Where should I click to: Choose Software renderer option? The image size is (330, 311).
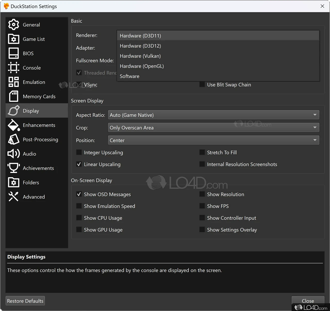pos(218,76)
